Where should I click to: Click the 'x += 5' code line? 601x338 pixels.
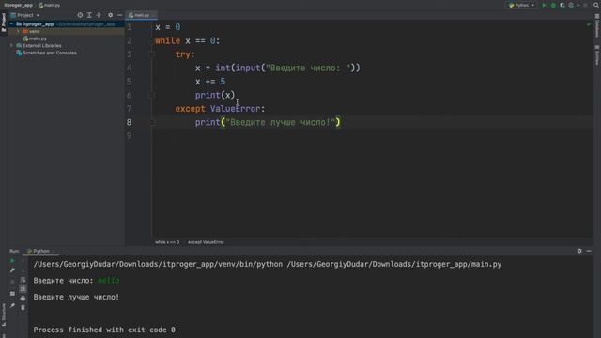(x=210, y=82)
